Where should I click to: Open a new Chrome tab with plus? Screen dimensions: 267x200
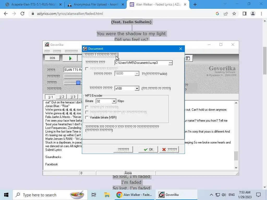195,5
